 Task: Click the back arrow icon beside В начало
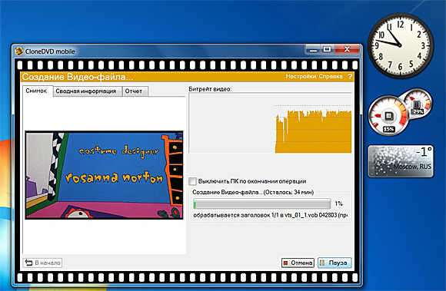pos(28,263)
